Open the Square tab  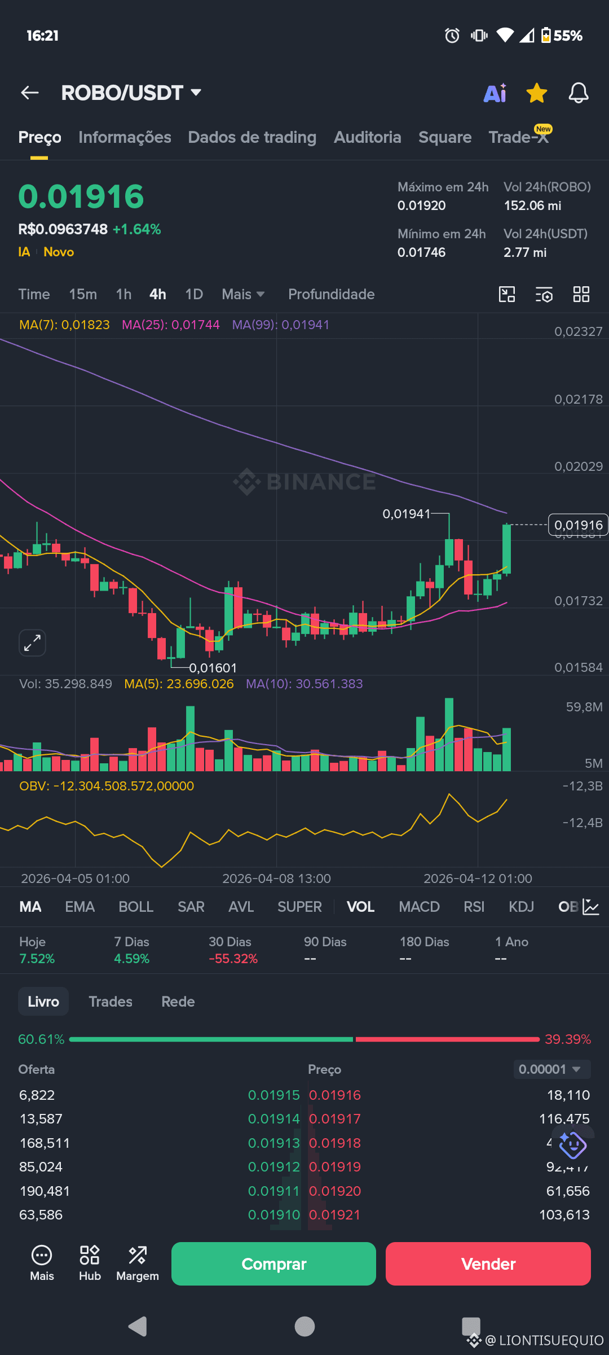coord(445,137)
